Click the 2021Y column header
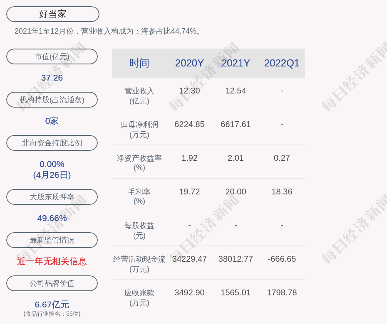This screenshot has width=387, height=324. 236,63
